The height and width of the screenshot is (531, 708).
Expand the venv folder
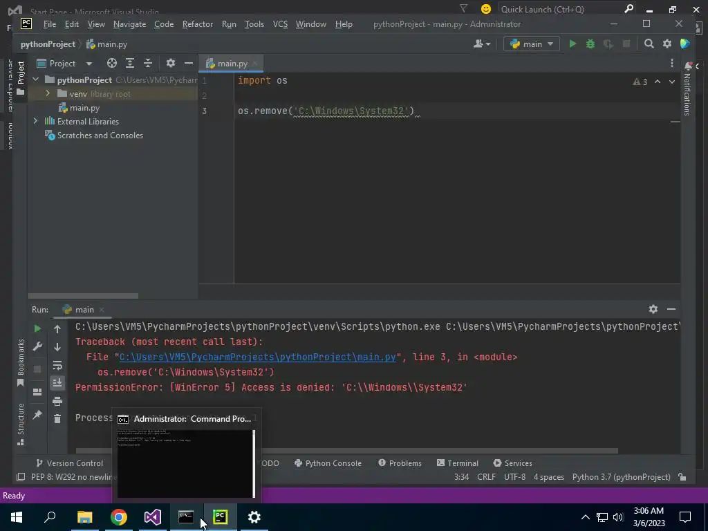[48, 93]
